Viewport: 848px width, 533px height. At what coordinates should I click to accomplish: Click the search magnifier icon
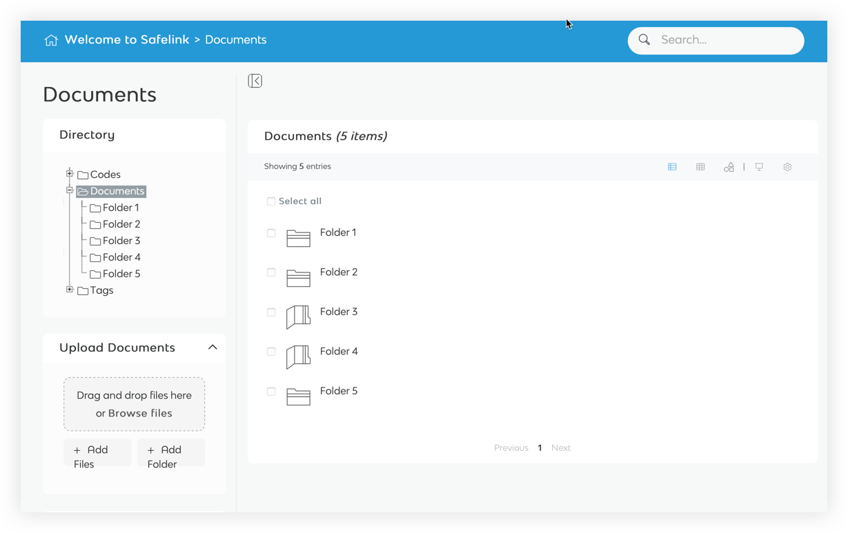pyautogui.click(x=644, y=40)
